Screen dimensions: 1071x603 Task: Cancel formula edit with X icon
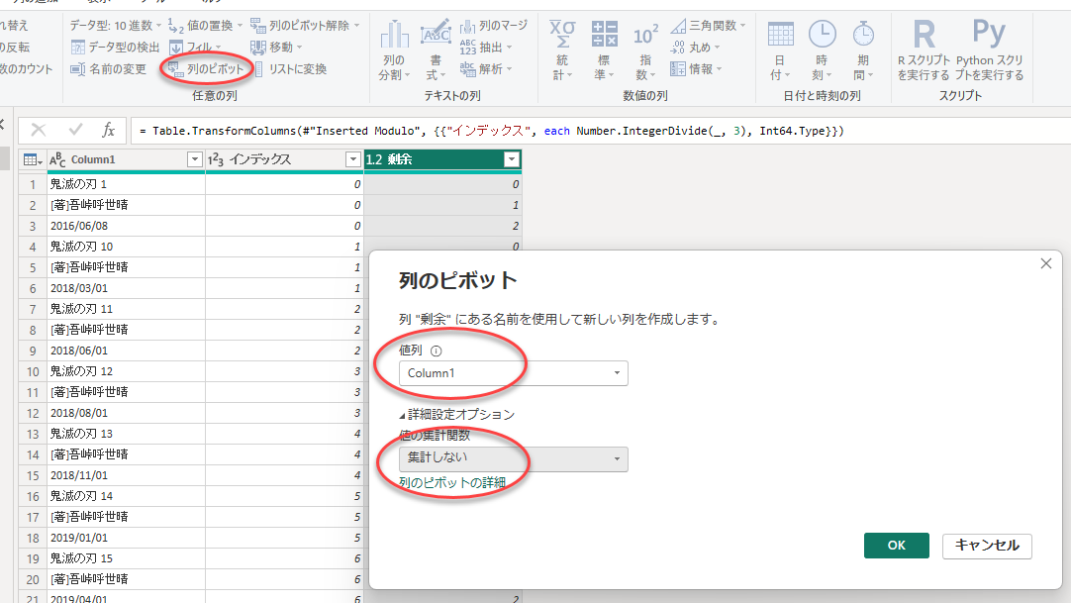(39, 130)
